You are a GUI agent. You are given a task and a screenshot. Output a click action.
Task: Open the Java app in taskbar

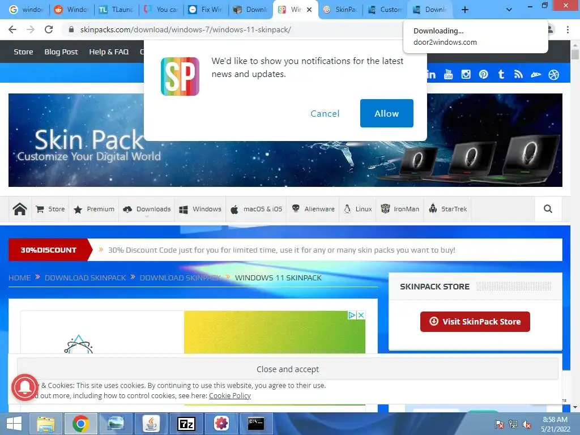(x=151, y=424)
